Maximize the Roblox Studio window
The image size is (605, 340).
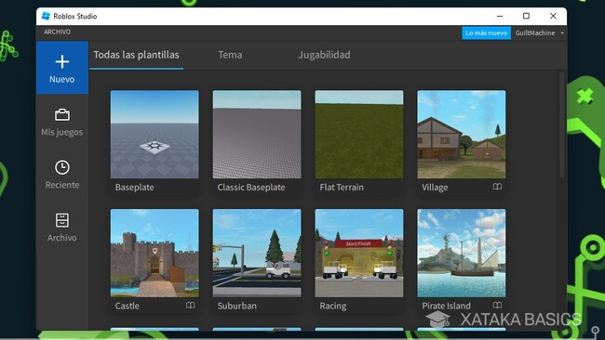point(526,16)
